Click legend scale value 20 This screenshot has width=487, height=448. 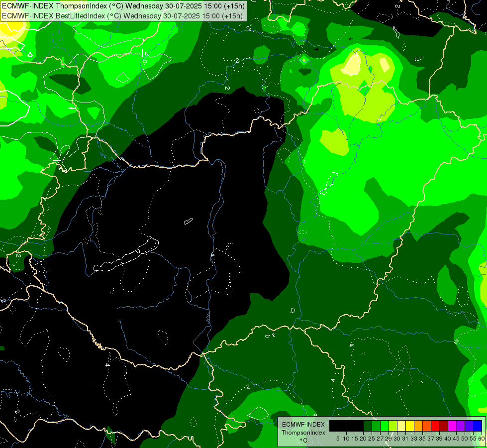coord(364,439)
